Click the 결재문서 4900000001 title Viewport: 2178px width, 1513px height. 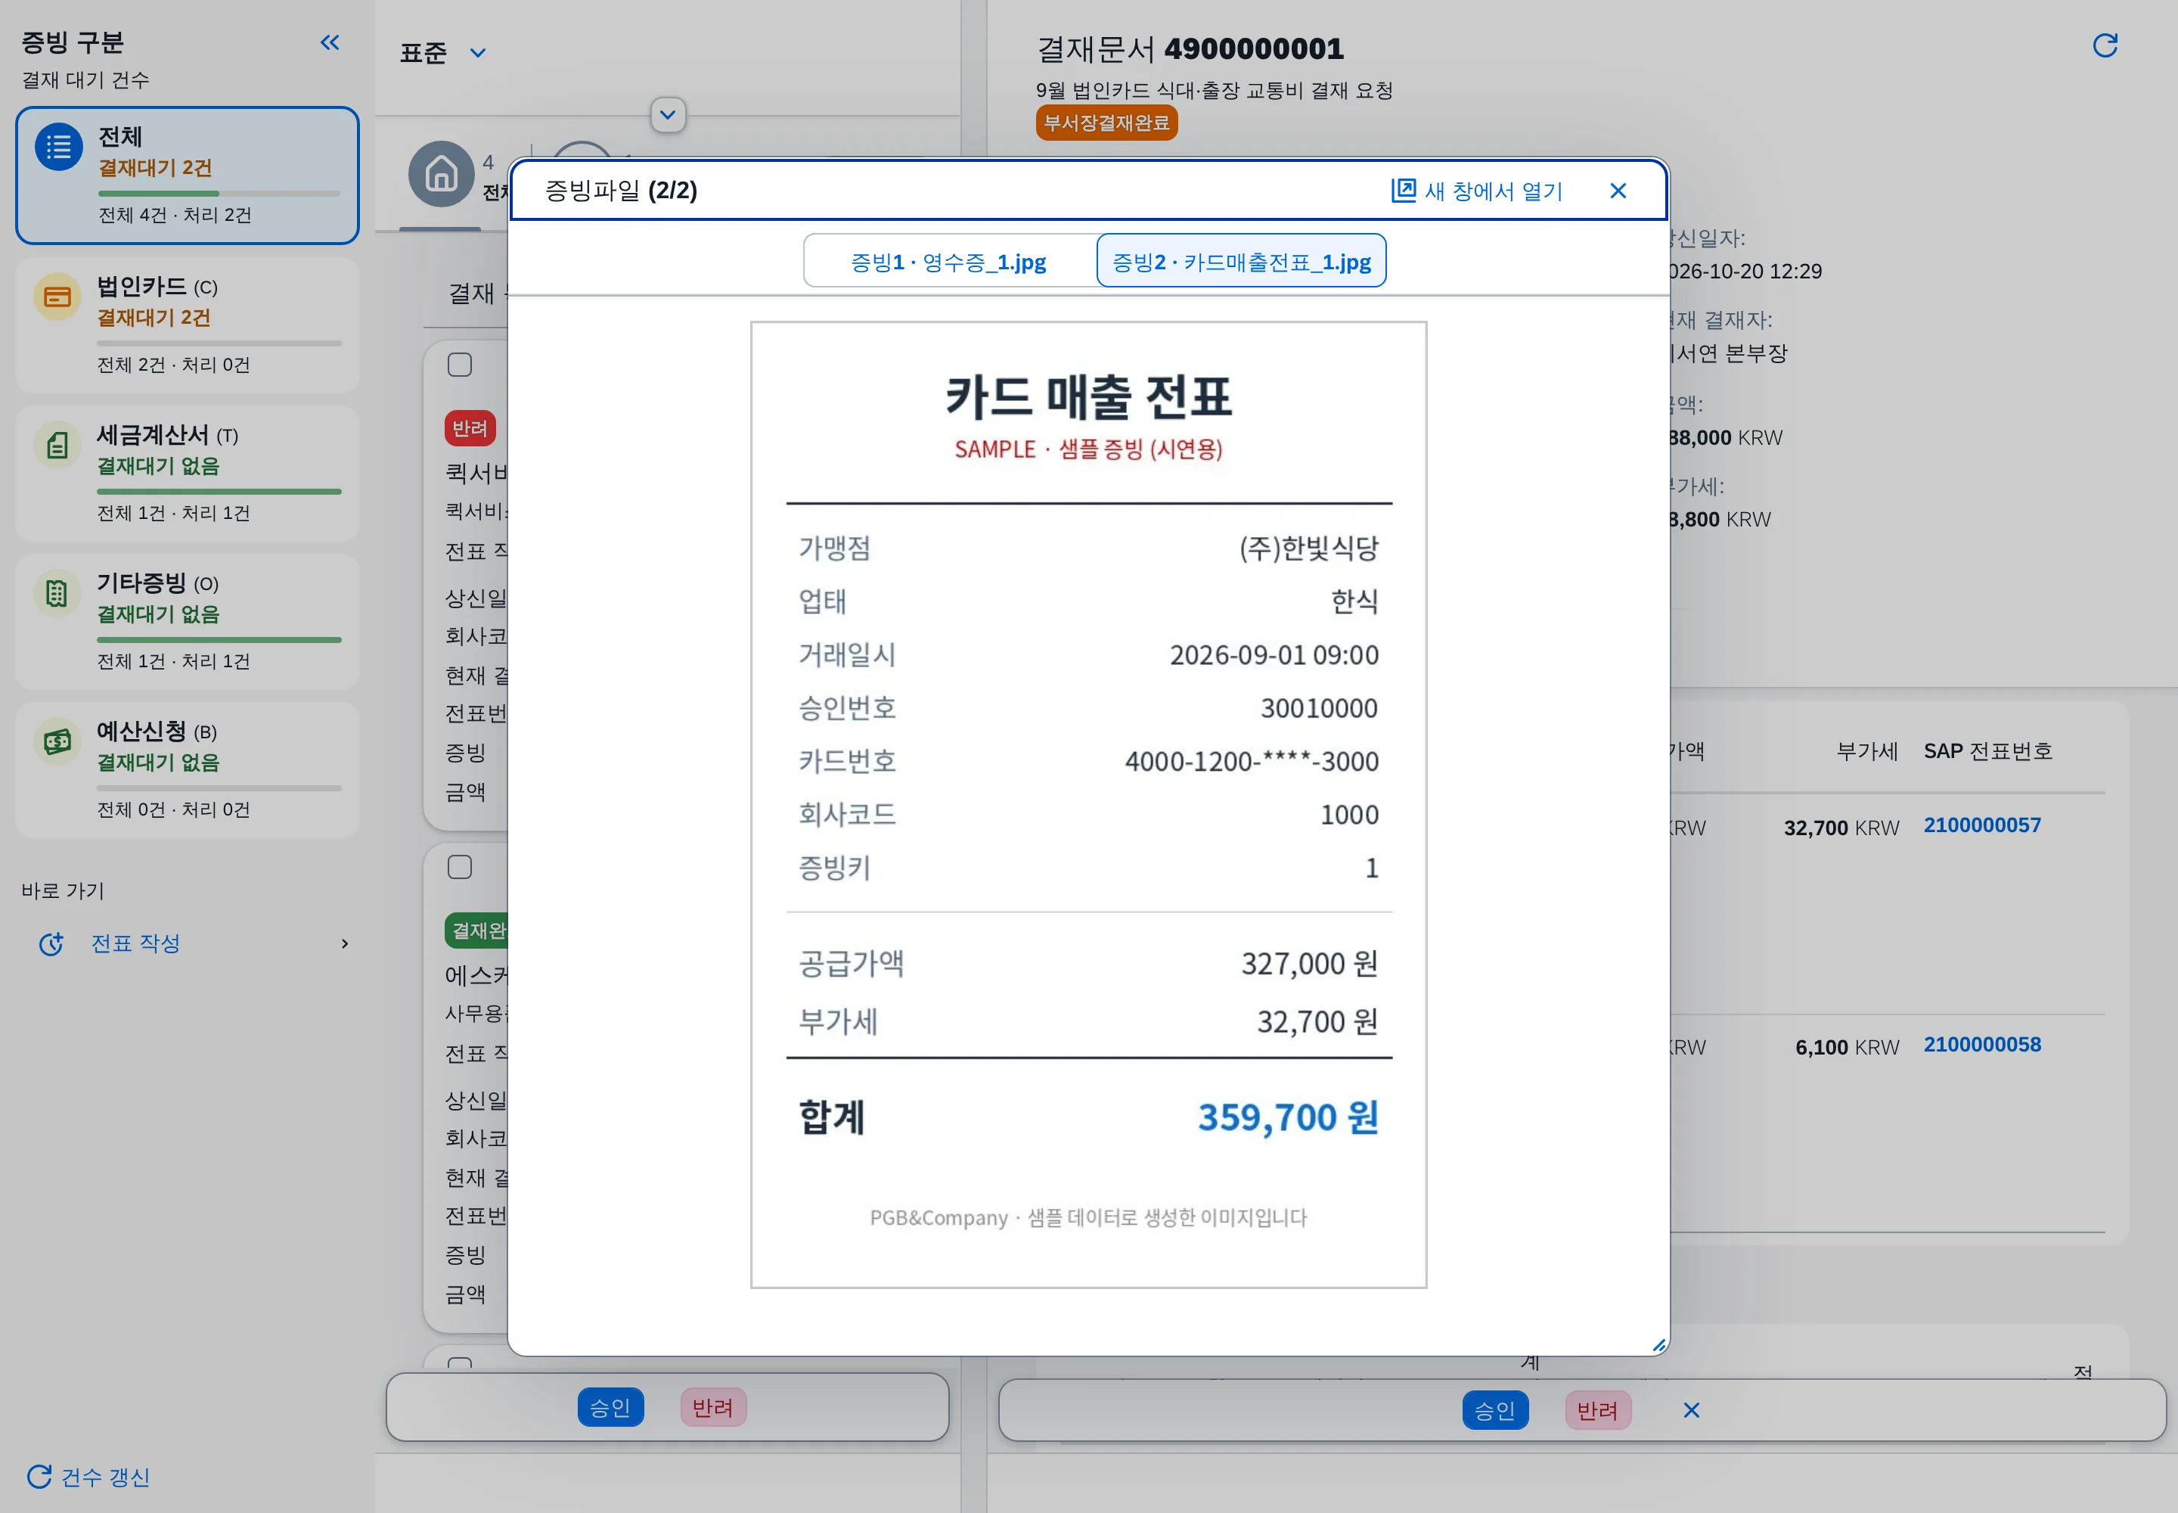[1190, 48]
